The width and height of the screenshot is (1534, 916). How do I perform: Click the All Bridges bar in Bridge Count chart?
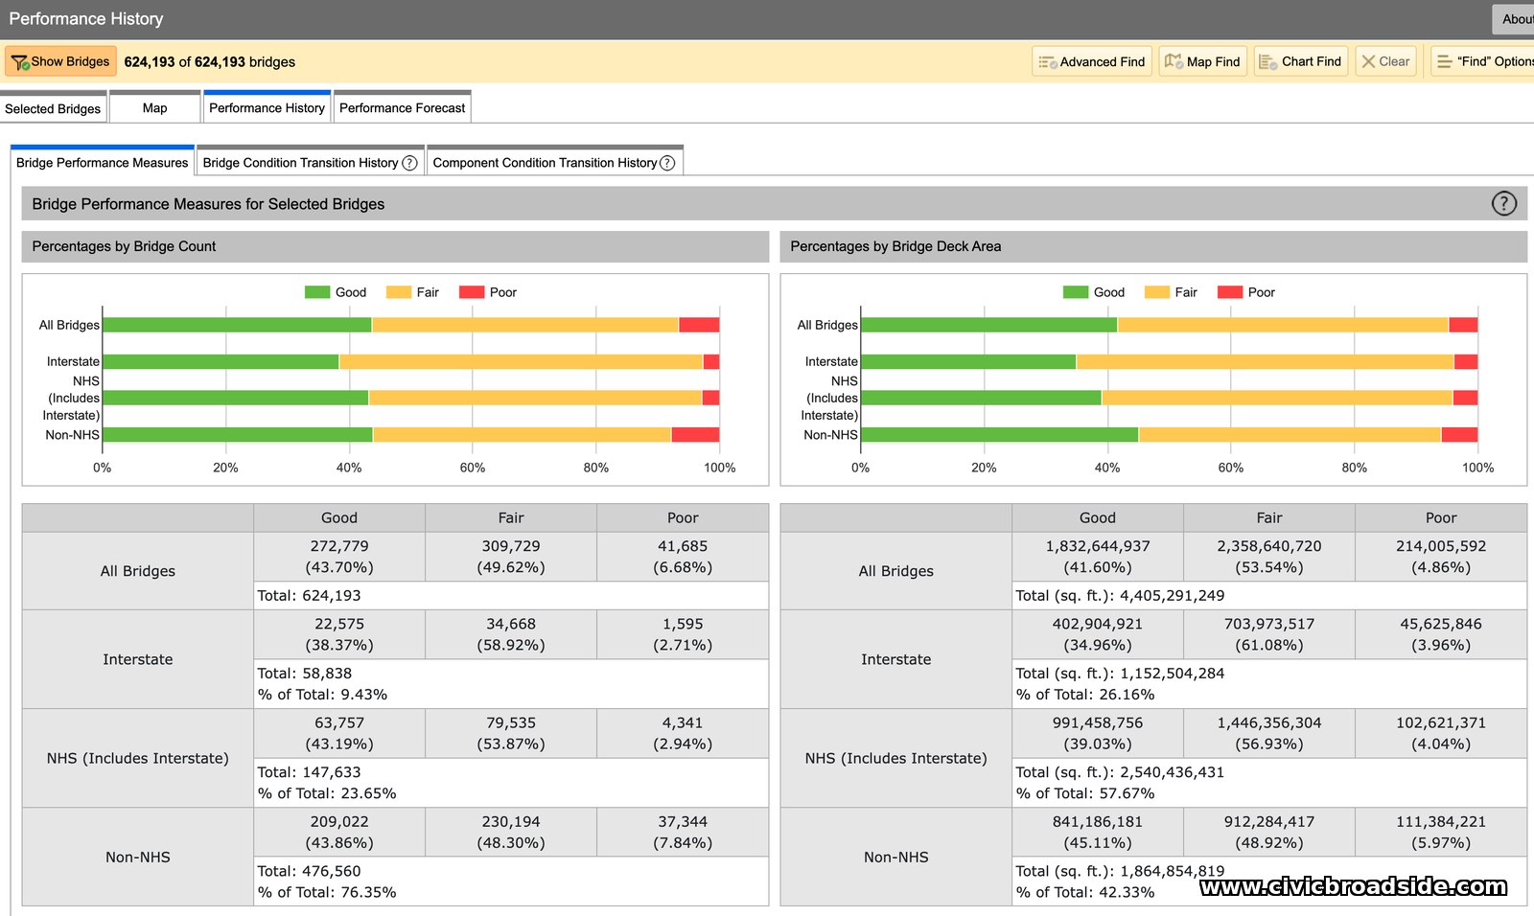point(410,325)
